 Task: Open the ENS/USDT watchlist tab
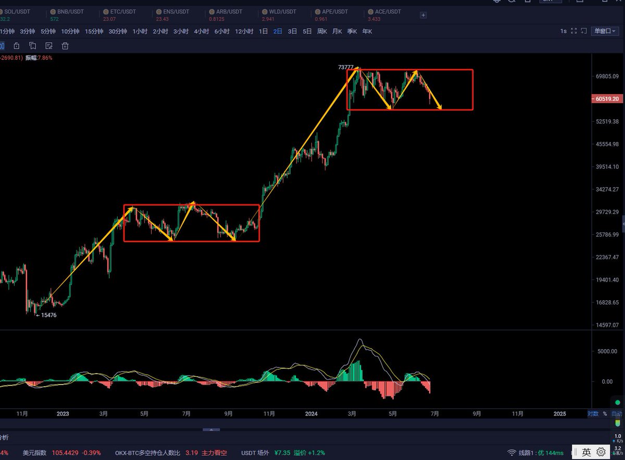point(172,15)
